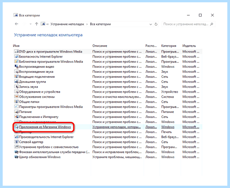Select Центр обновления Windows name
This screenshot has width=230, height=188.
pos(40,157)
